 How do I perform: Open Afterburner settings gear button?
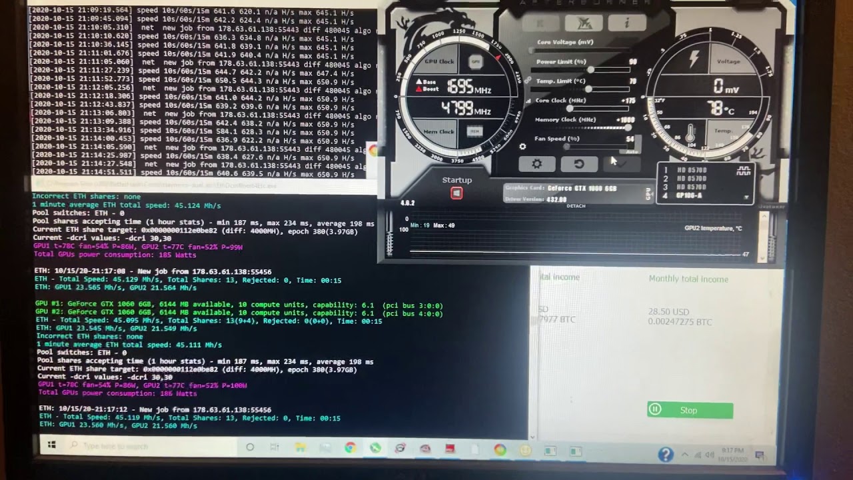coord(536,164)
